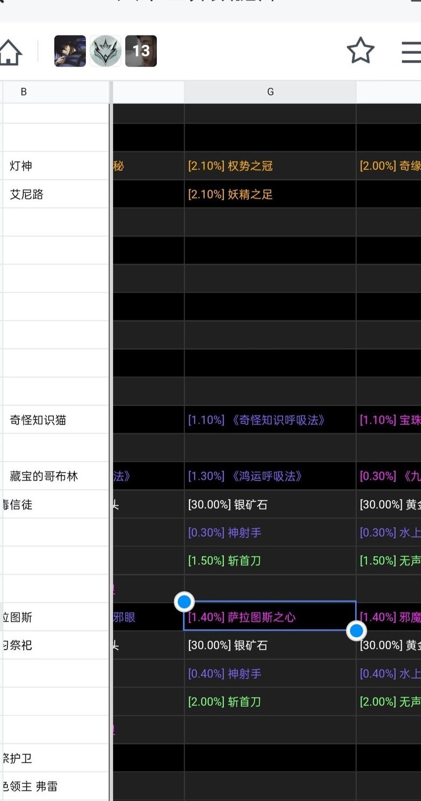This screenshot has width=421, height=801.
Task: Select the [1.40%] 萨拉图斯之心 cell
Action: point(270,617)
